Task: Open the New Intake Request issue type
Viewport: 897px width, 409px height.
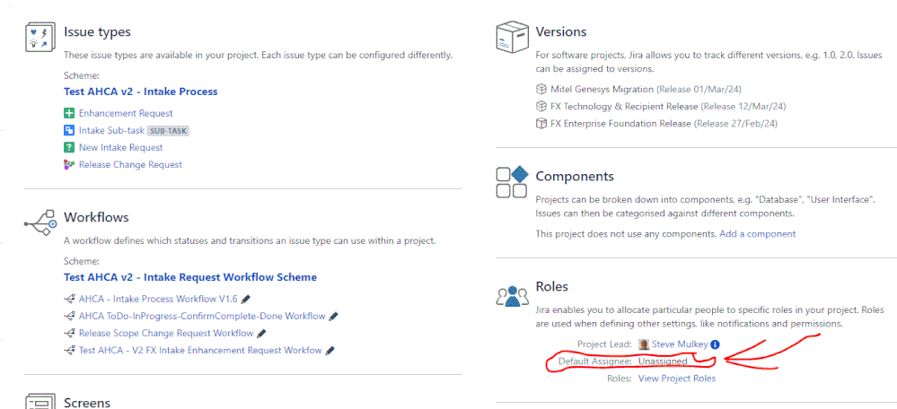Action: [120, 147]
